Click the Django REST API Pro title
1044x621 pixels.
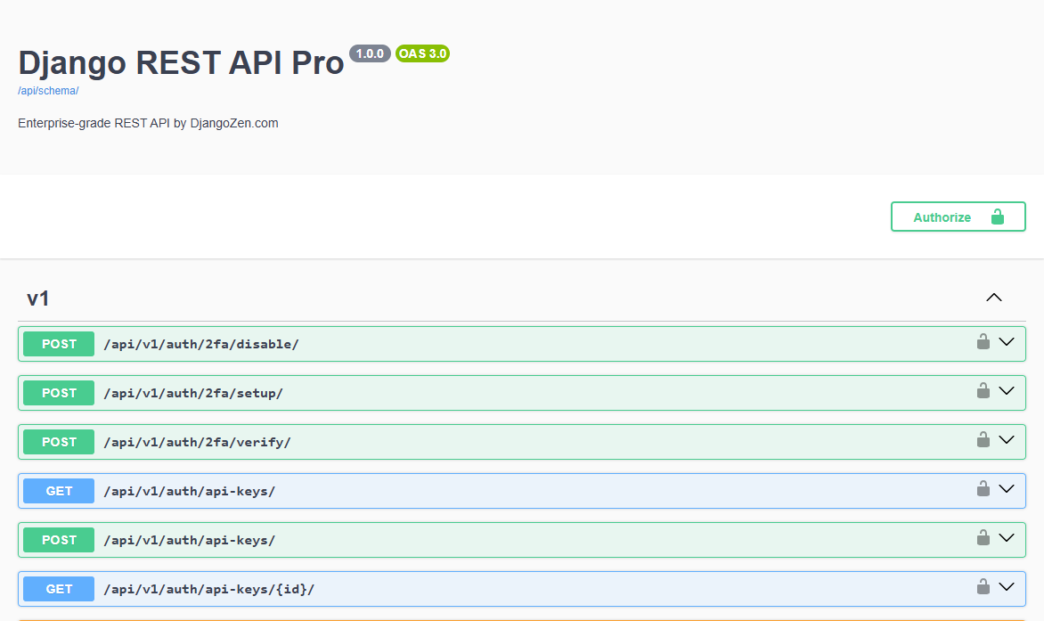[x=181, y=62]
